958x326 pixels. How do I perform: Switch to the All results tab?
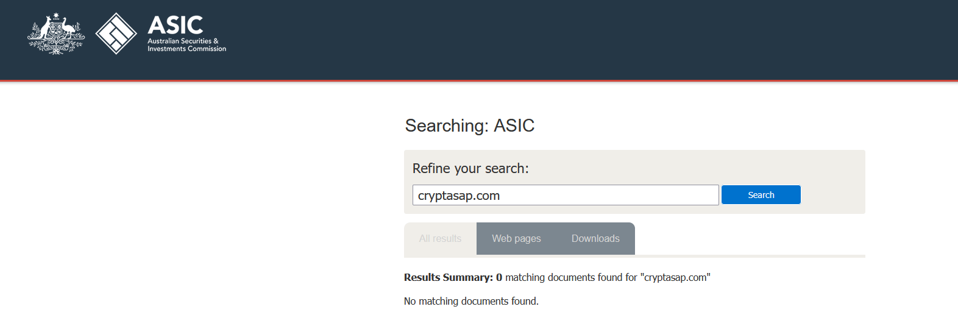point(440,239)
